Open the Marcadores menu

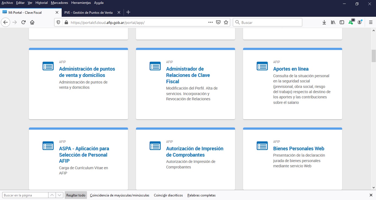[59, 3]
